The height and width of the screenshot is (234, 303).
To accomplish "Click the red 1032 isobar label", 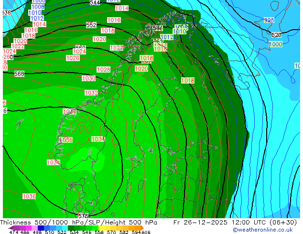I will click(x=91, y=93).
